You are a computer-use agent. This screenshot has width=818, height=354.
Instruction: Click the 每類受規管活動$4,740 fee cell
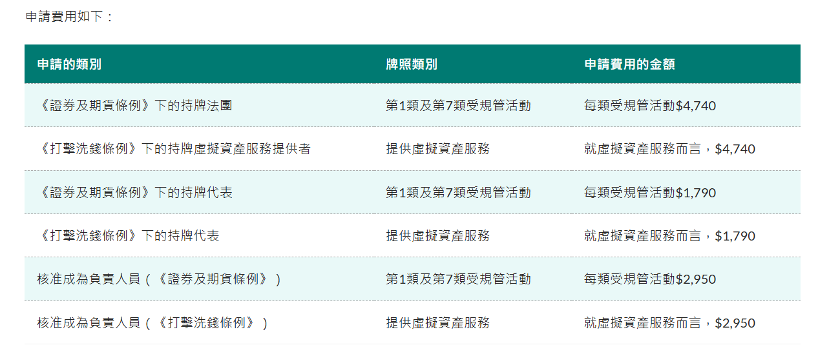(x=650, y=106)
